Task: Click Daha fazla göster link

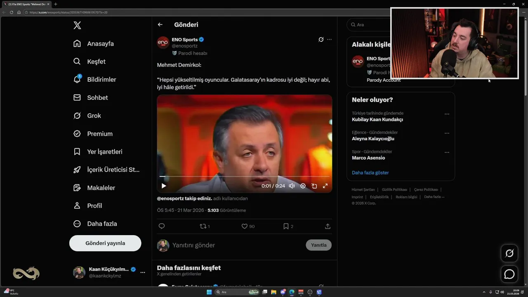Action: pos(370,173)
